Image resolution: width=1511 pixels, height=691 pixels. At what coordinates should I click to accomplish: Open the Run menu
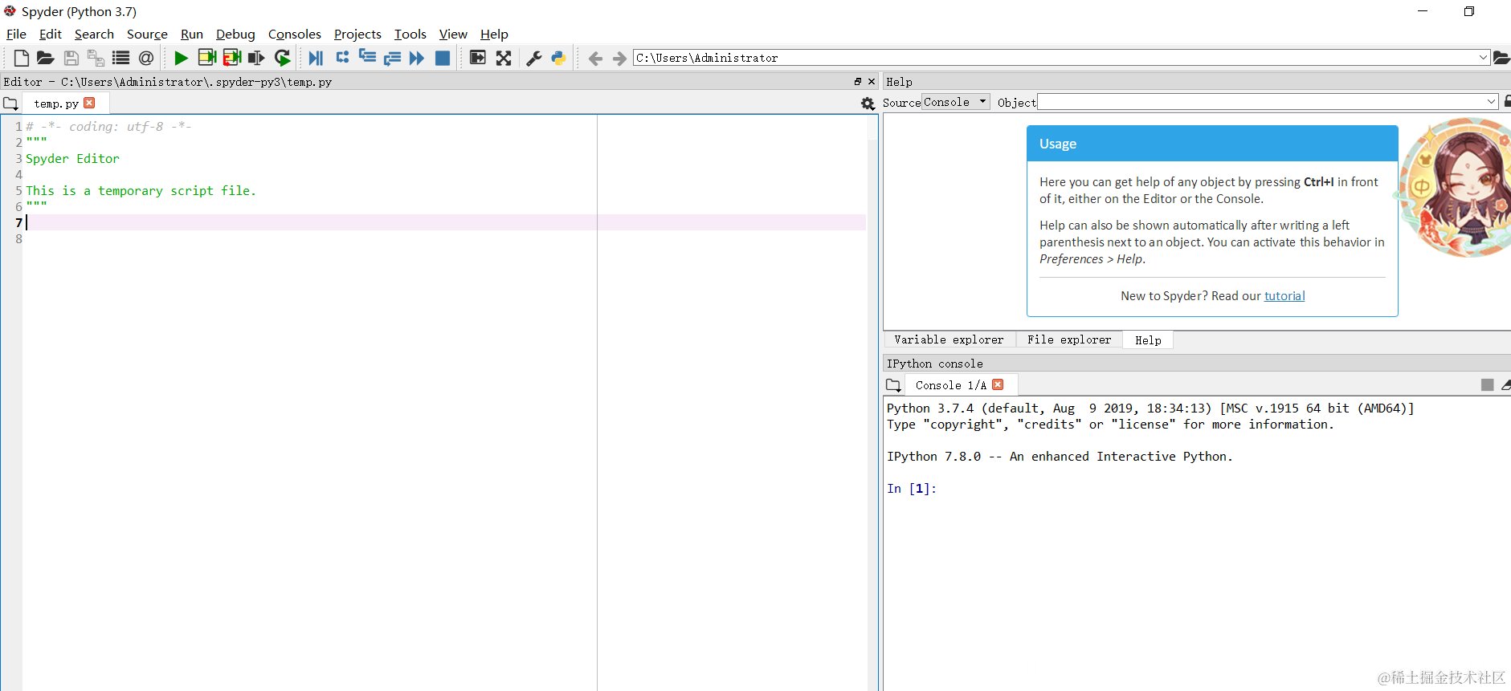pyautogui.click(x=192, y=34)
